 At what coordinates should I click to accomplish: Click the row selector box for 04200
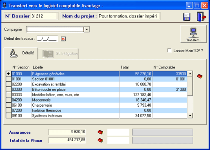(x=9, y=100)
